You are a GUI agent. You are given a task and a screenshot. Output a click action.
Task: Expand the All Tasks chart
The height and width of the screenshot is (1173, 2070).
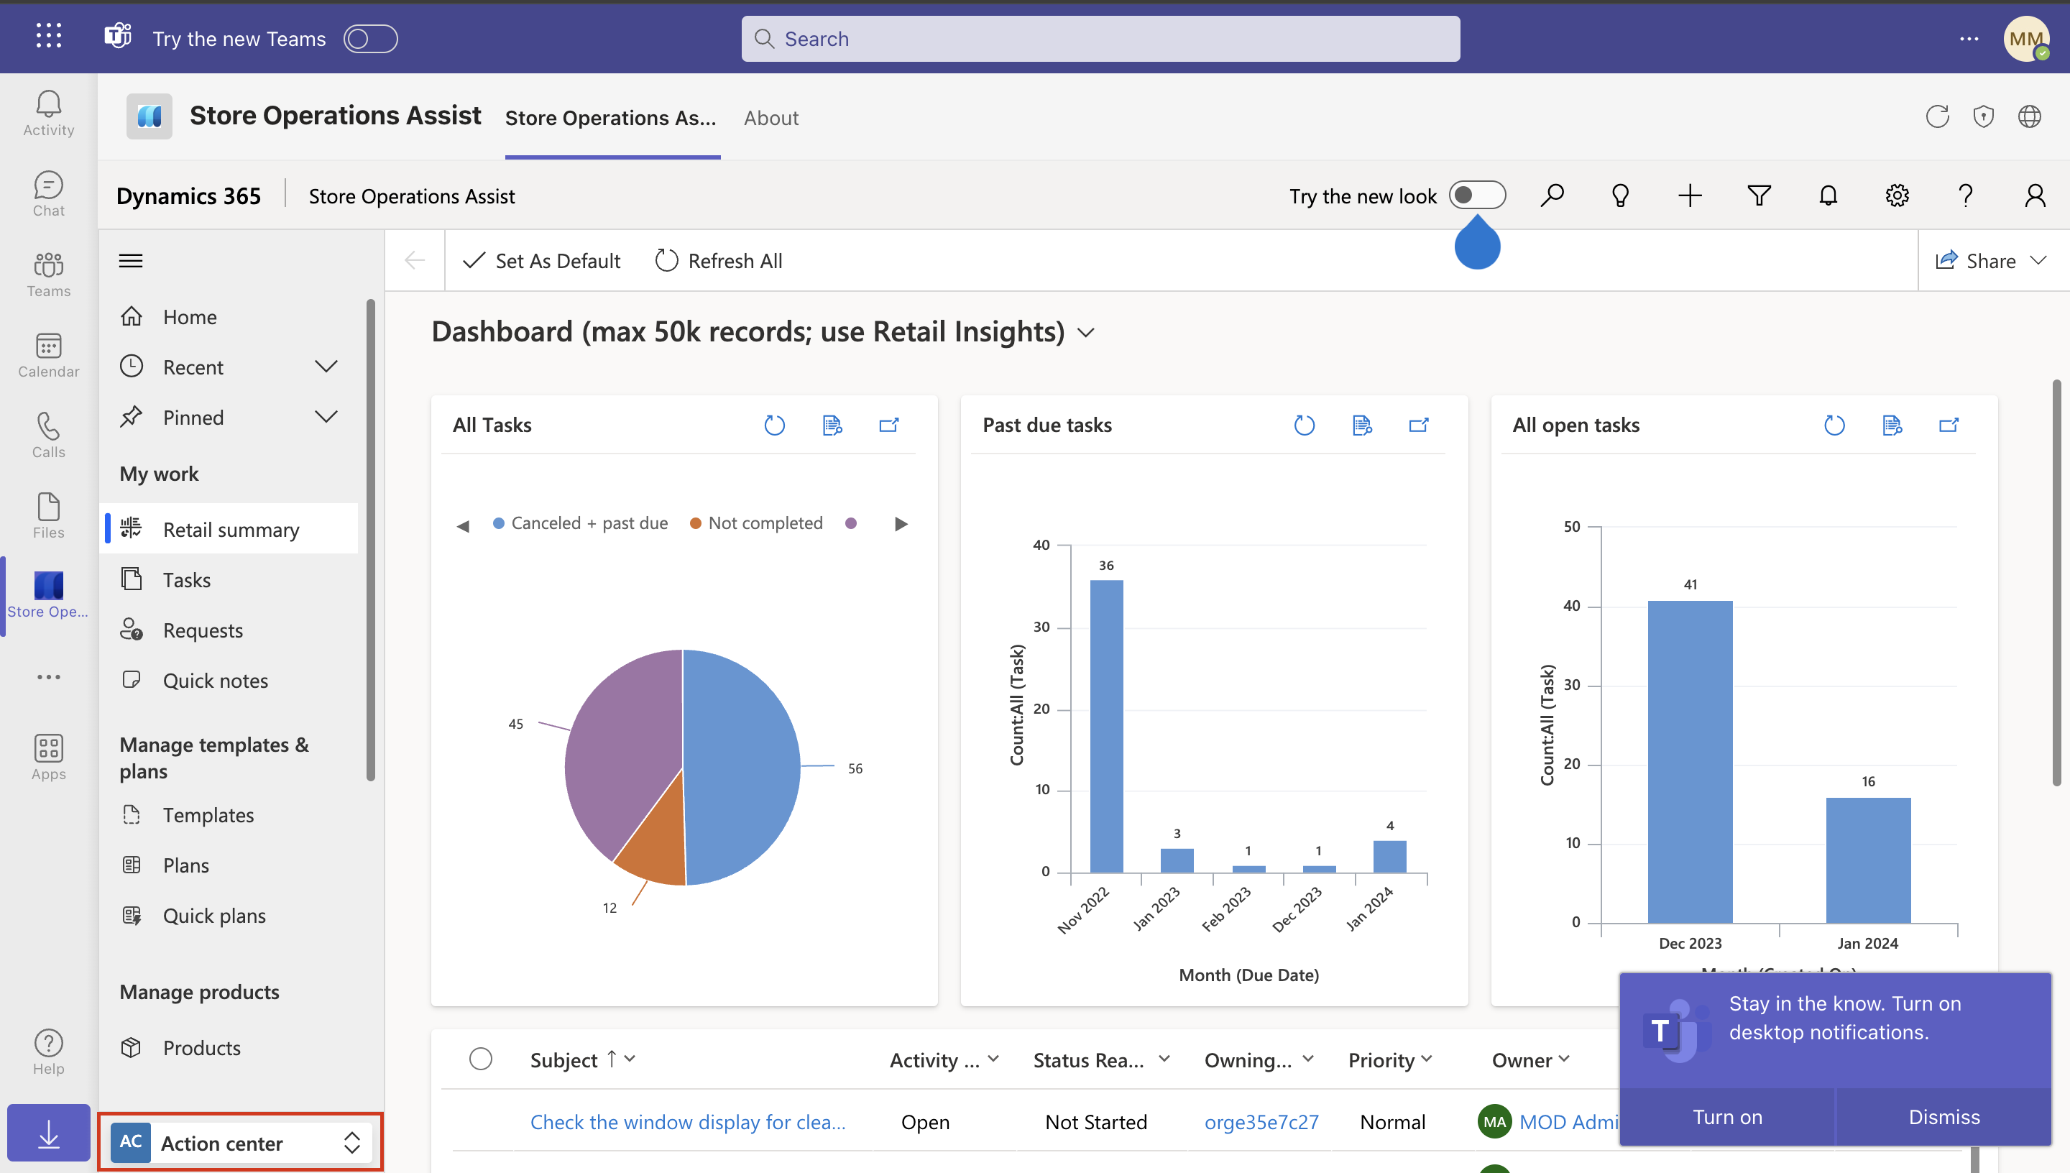tap(888, 425)
